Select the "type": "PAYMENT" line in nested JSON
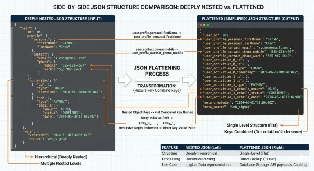 coord(53,102)
